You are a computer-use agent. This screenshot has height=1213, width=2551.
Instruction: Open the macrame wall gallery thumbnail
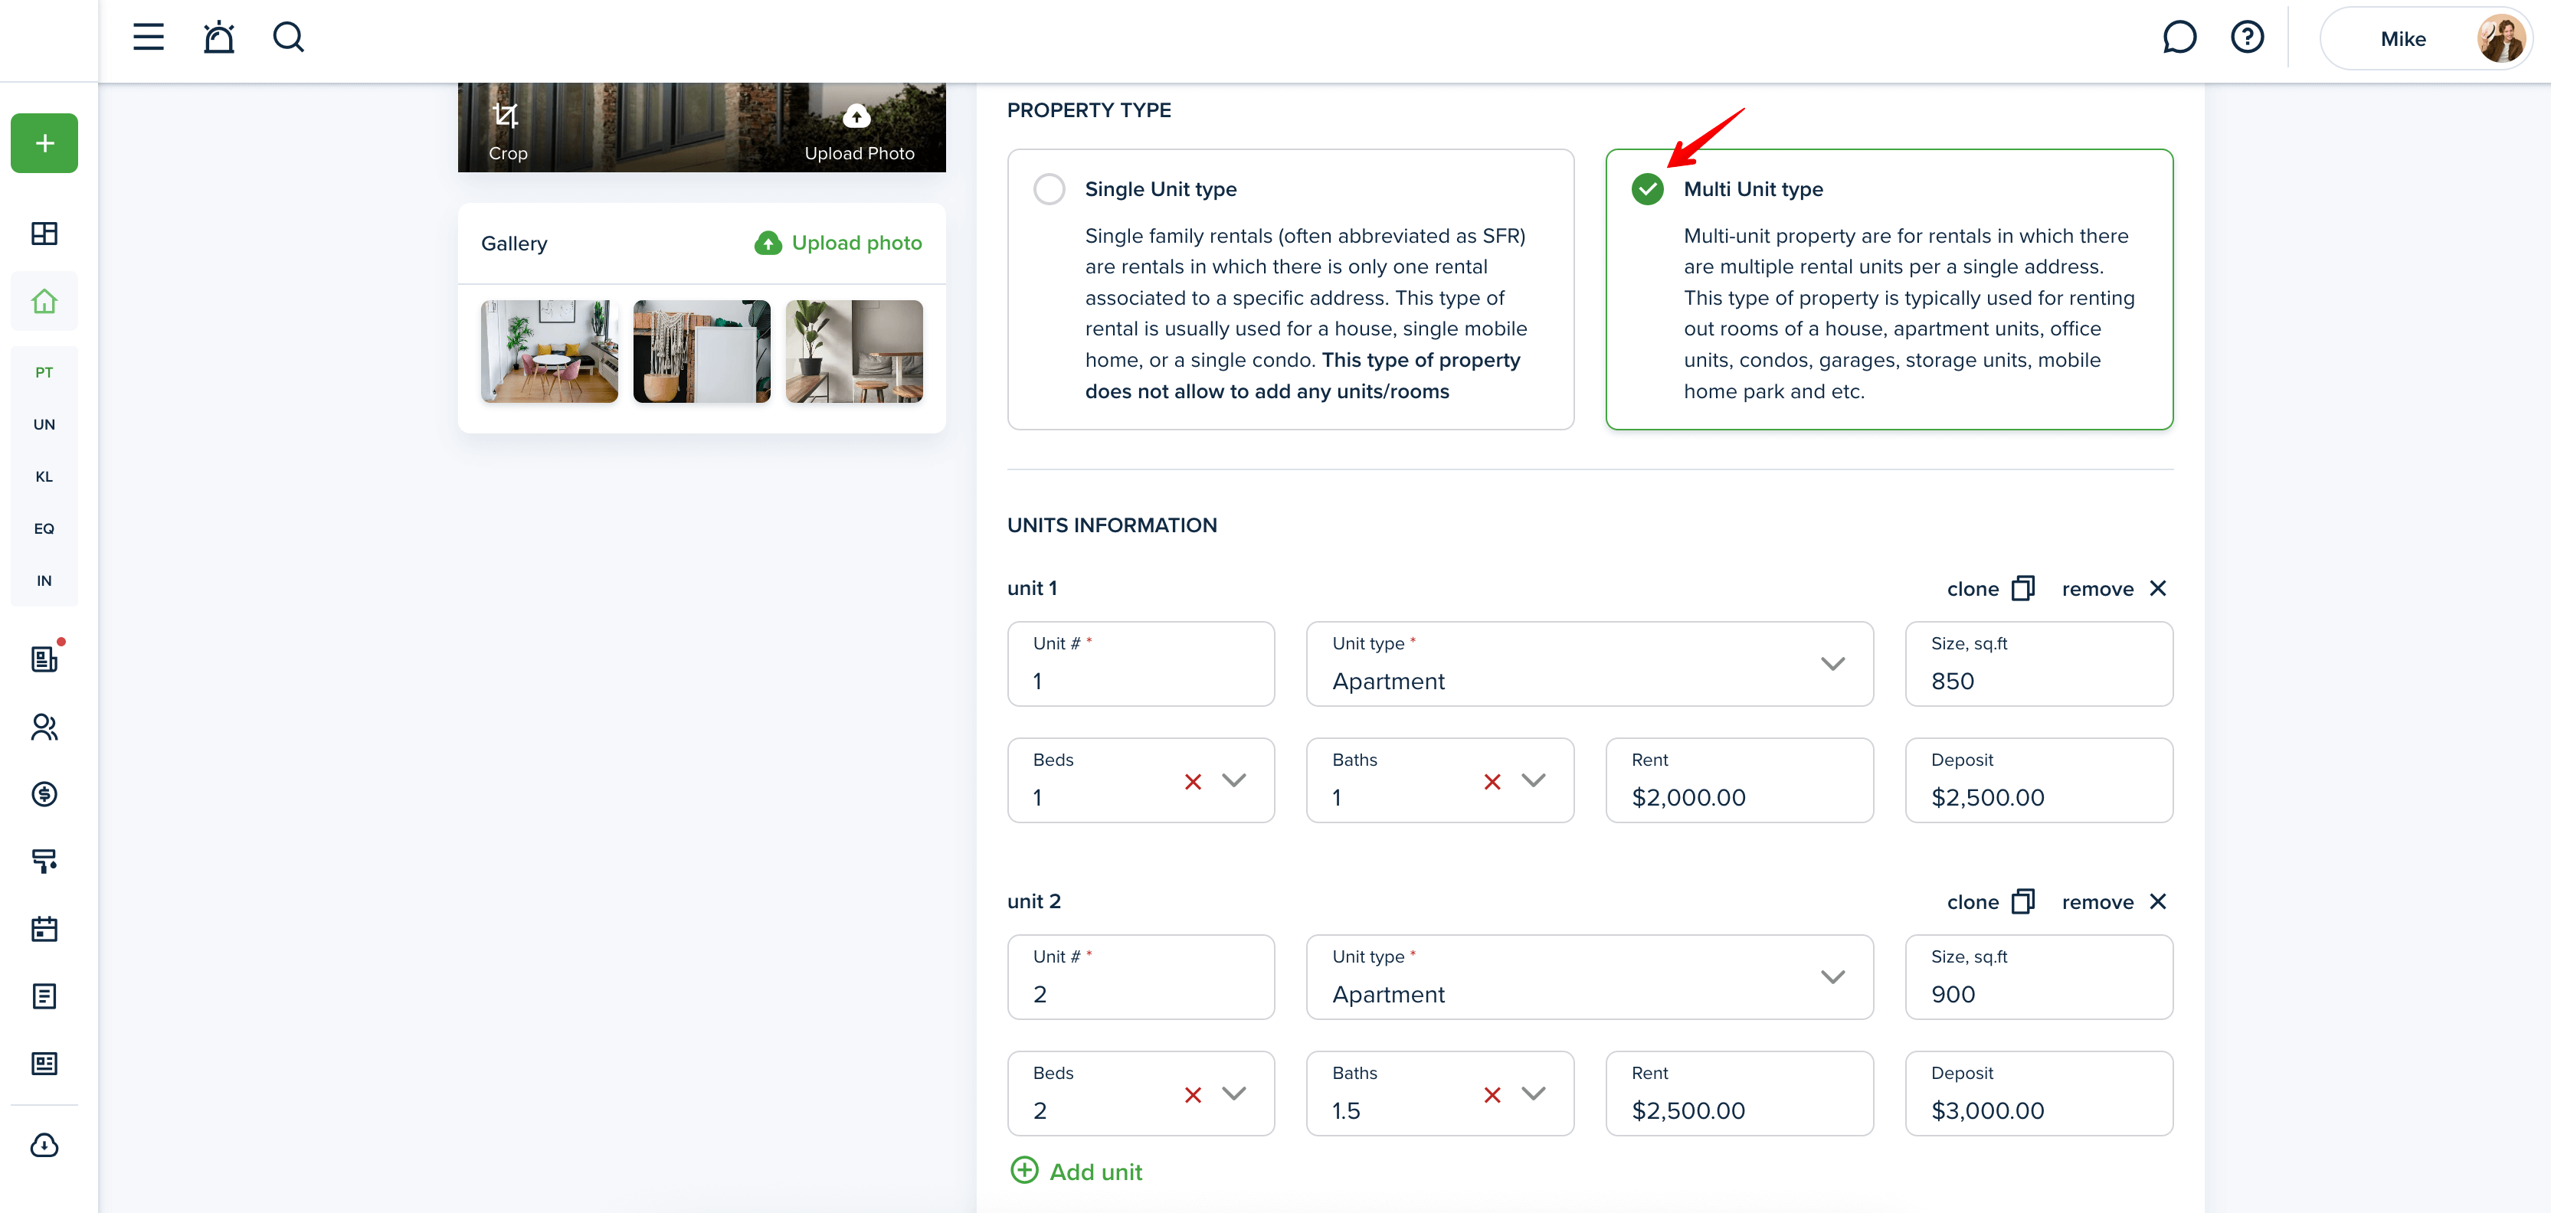[x=701, y=351]
